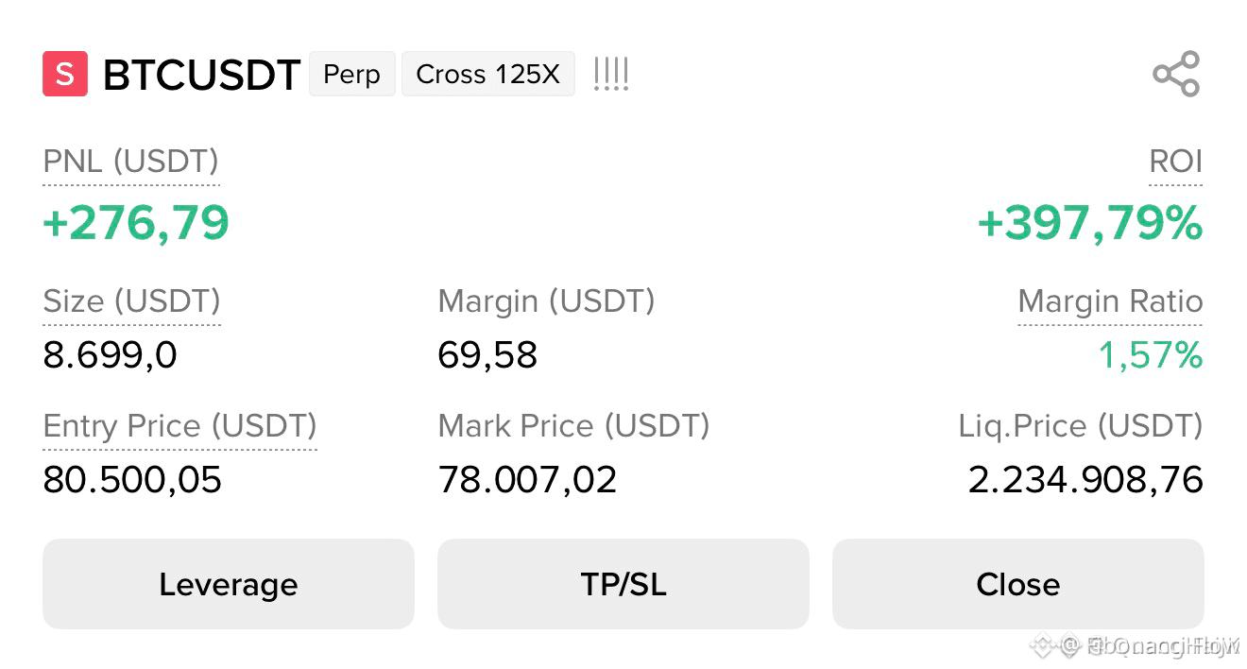This screenshot has width=1247, height=669.
Task: Tap the Margin value 69,58
Action: tap(487, 355)
